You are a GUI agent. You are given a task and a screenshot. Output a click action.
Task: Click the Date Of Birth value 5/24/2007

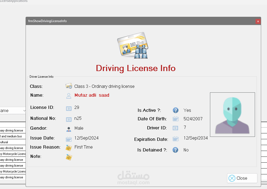(x=193, y=119)
